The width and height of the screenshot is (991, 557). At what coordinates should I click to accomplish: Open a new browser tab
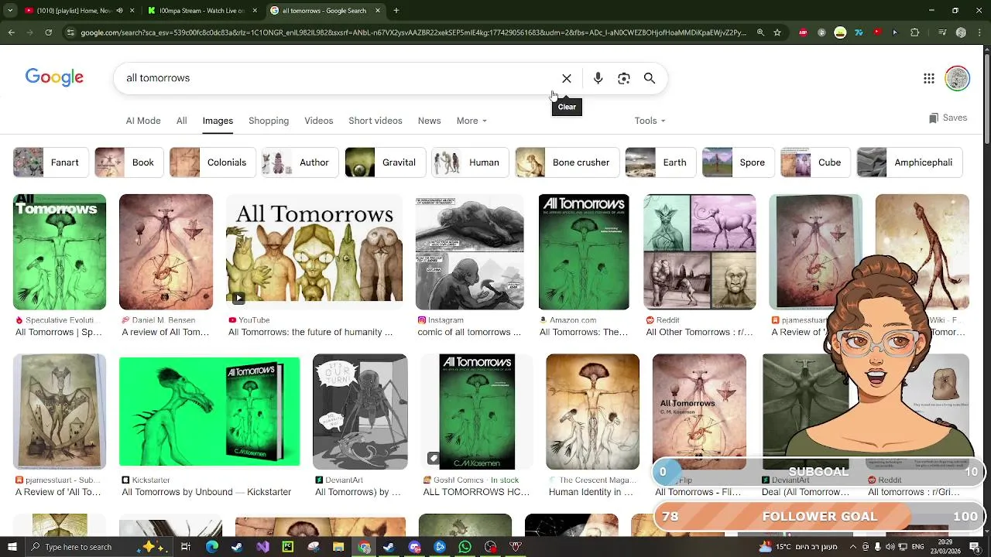(396, 11)
